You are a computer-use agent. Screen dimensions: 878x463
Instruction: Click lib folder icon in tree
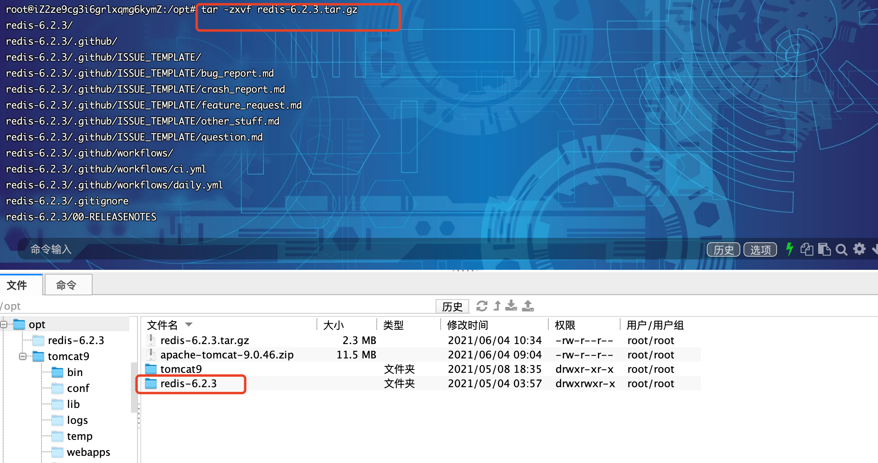click(57, 404)
